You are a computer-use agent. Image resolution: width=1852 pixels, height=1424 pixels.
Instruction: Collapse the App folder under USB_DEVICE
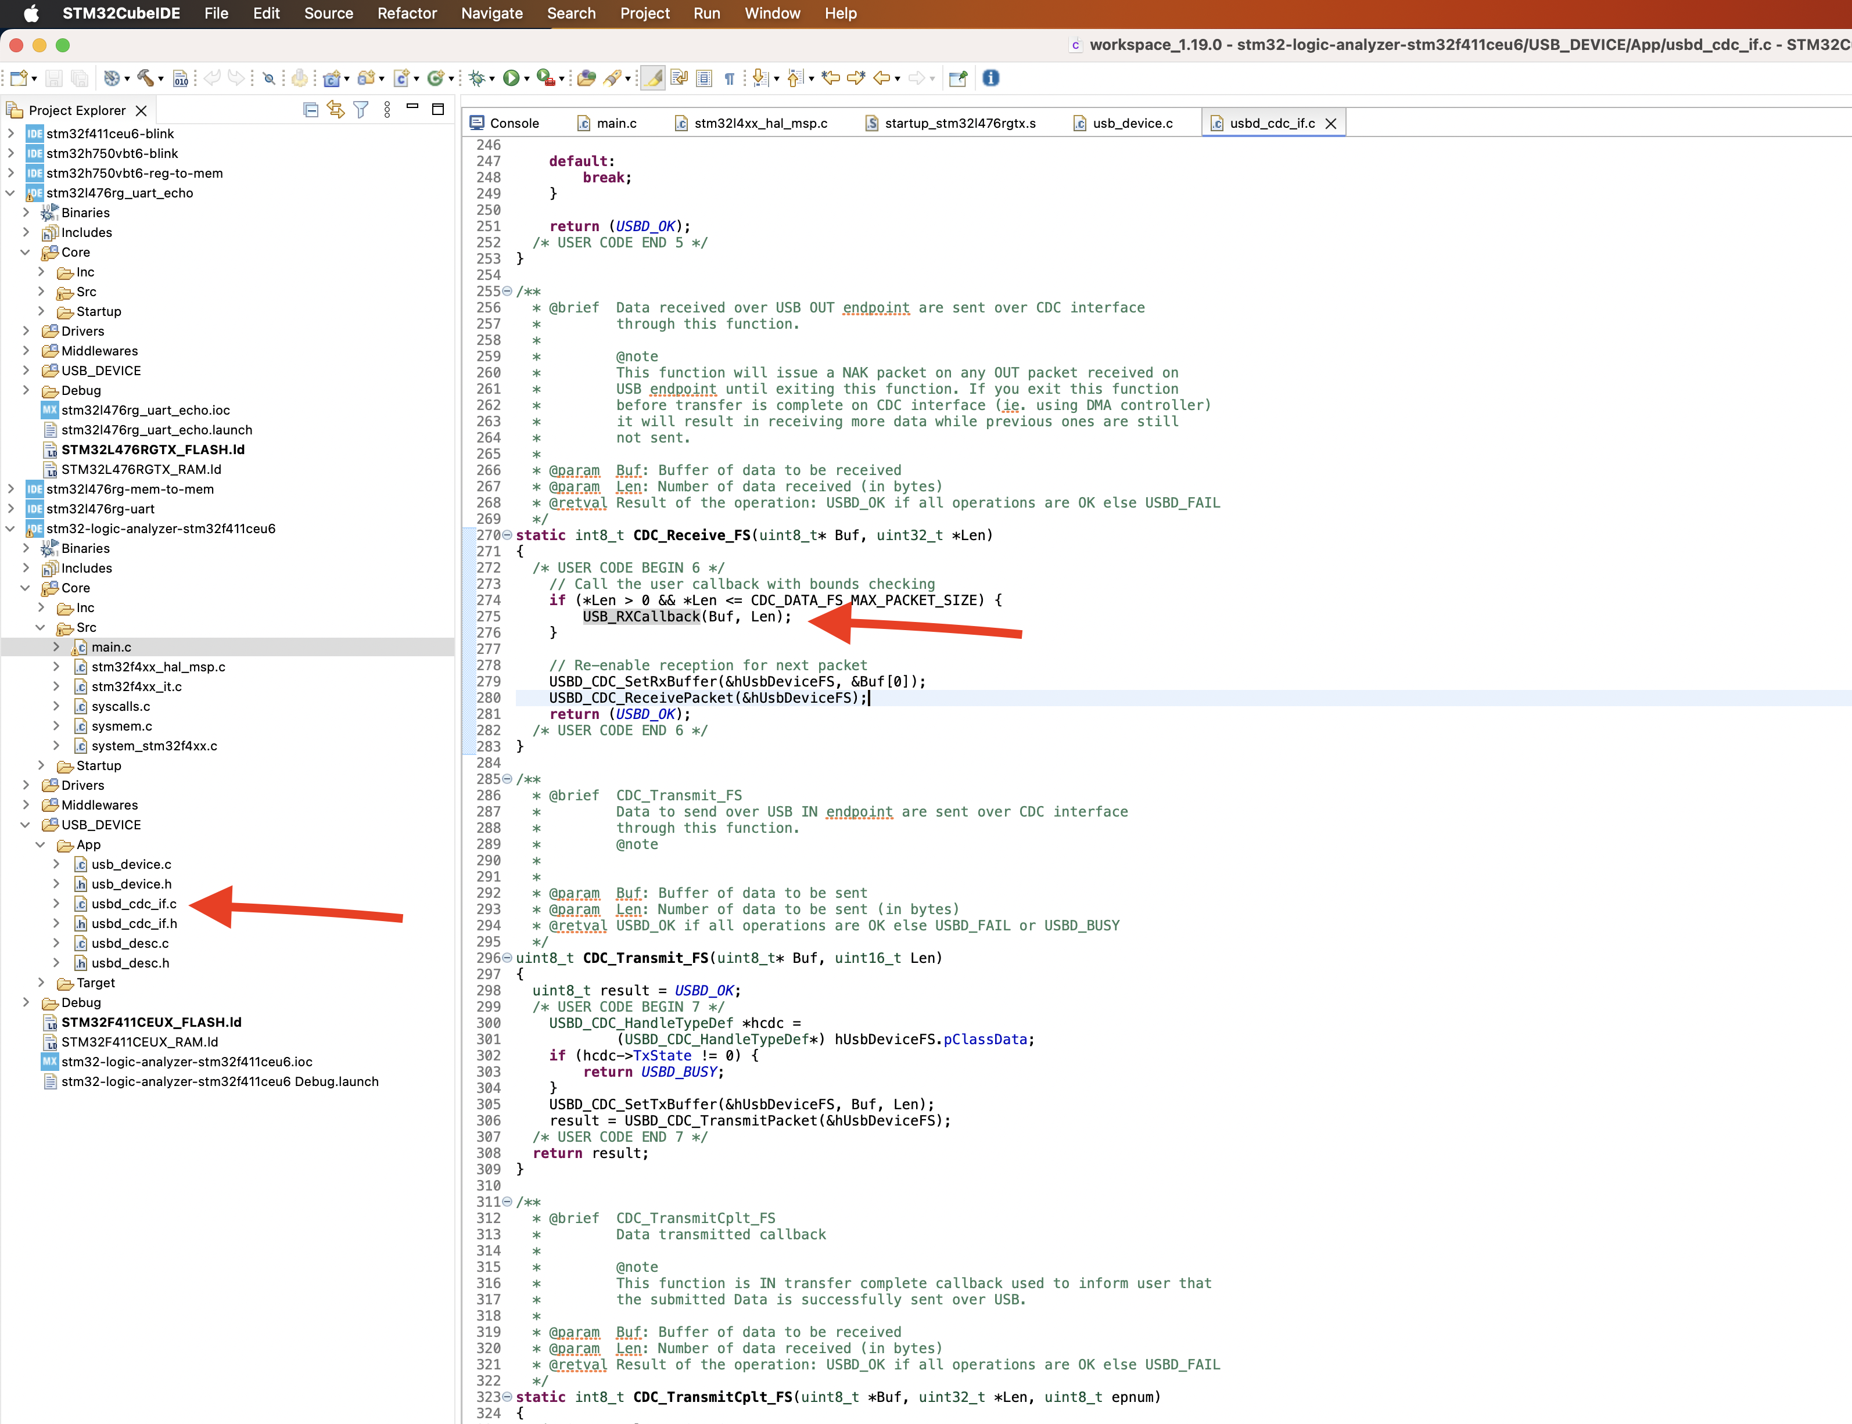[41, 844]
